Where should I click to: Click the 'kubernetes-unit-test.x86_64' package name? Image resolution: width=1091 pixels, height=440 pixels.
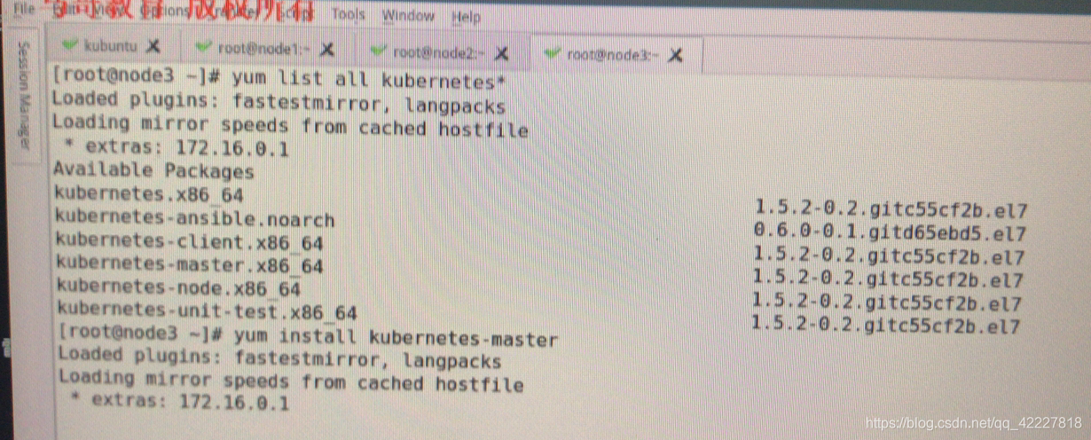pyautogui.click(x=208, y=311)
